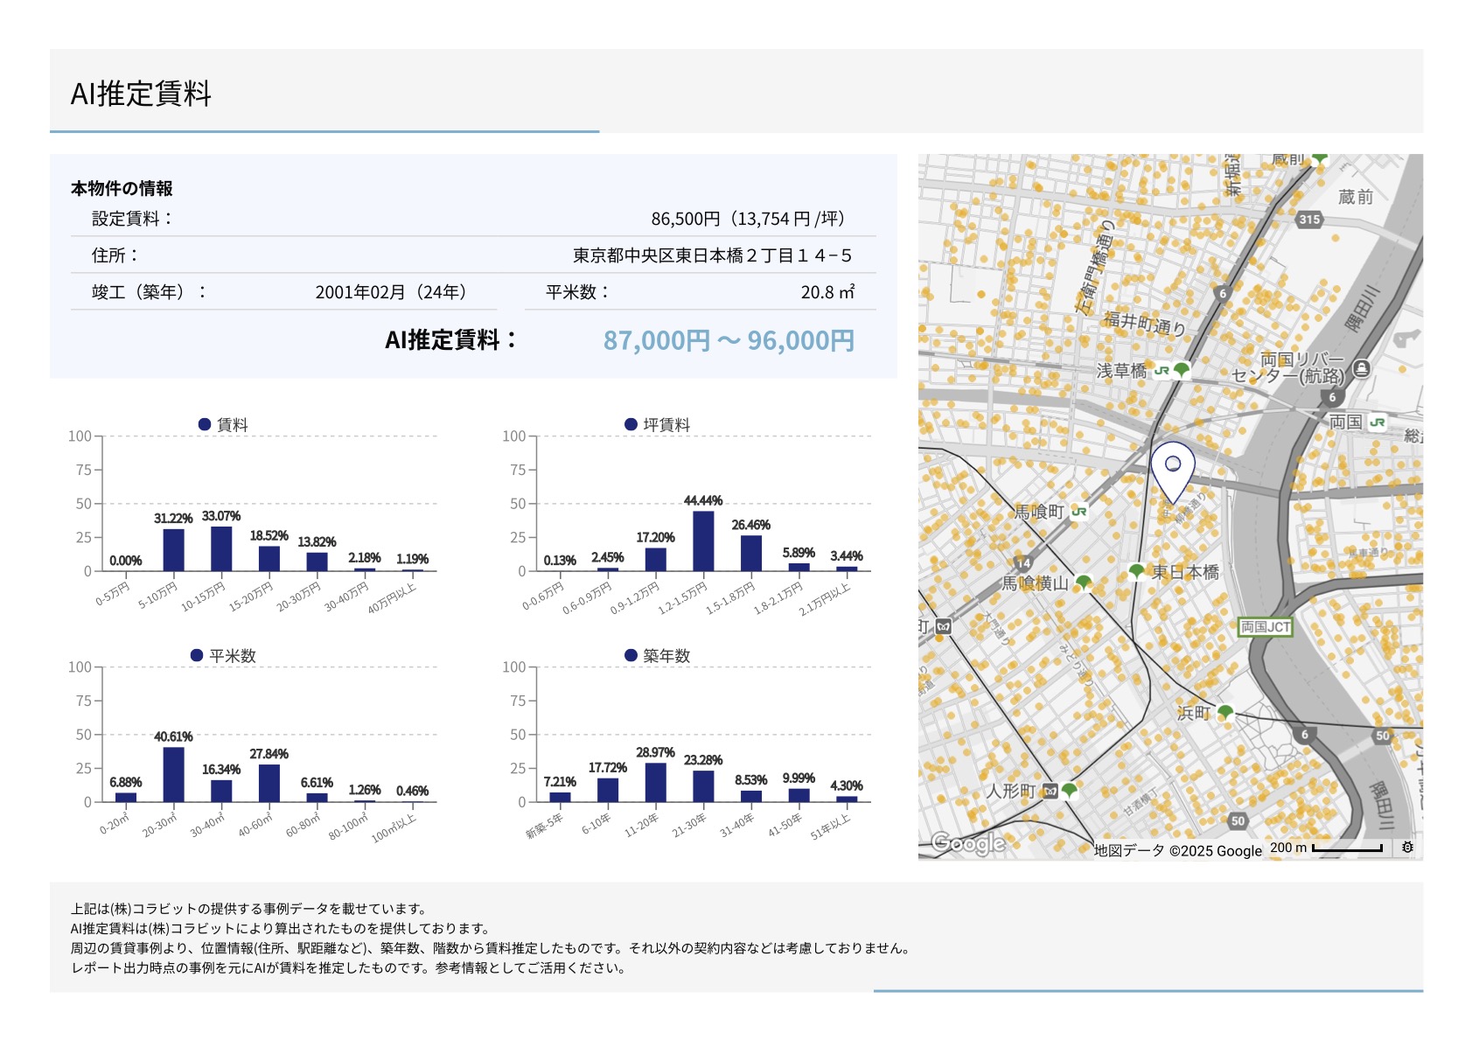Toggle the 築年数 chart legend
The width and height of the screenshot is (1472, 1040).
(657, 655)
